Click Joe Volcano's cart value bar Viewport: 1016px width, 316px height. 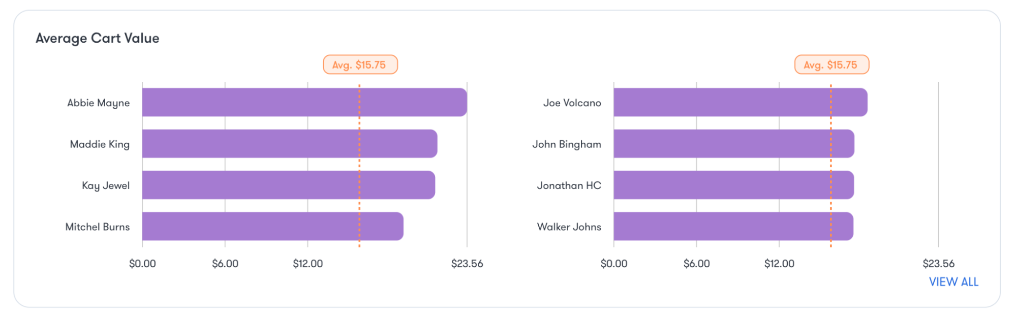pos(740,102)
